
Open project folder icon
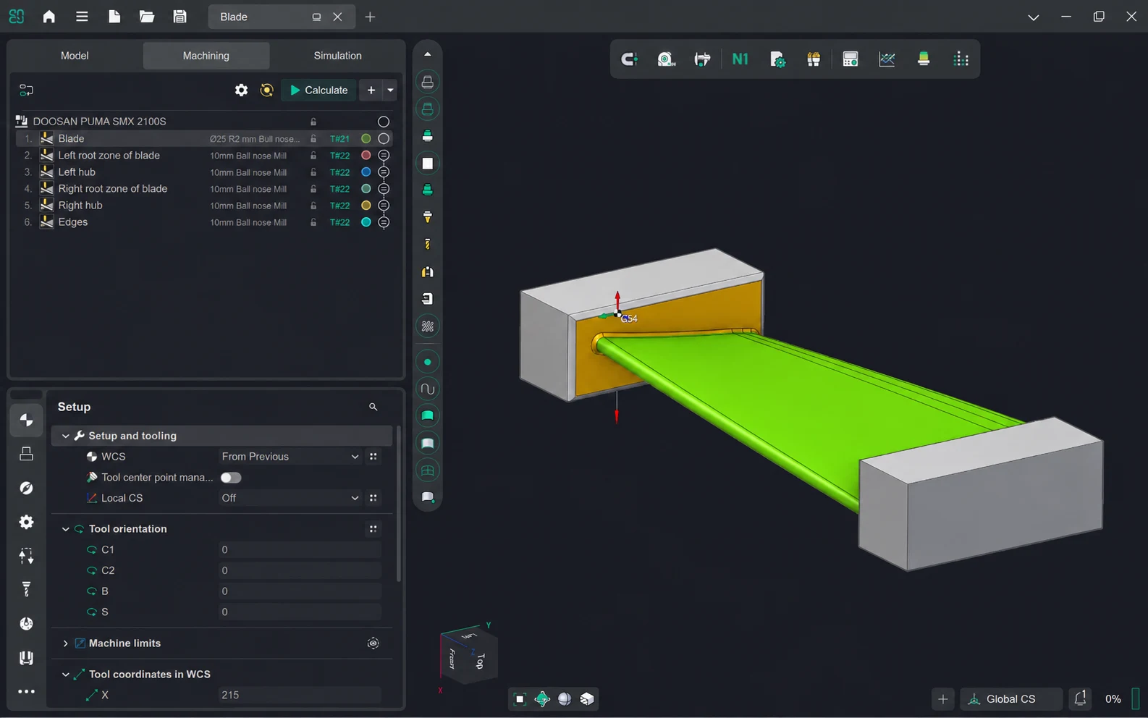coord(147,17)
